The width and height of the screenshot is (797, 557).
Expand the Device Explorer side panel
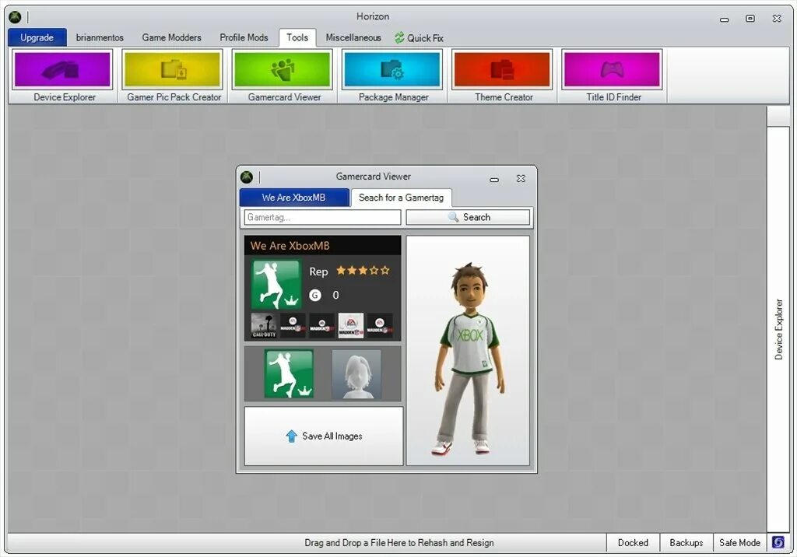tap(778, 329)
